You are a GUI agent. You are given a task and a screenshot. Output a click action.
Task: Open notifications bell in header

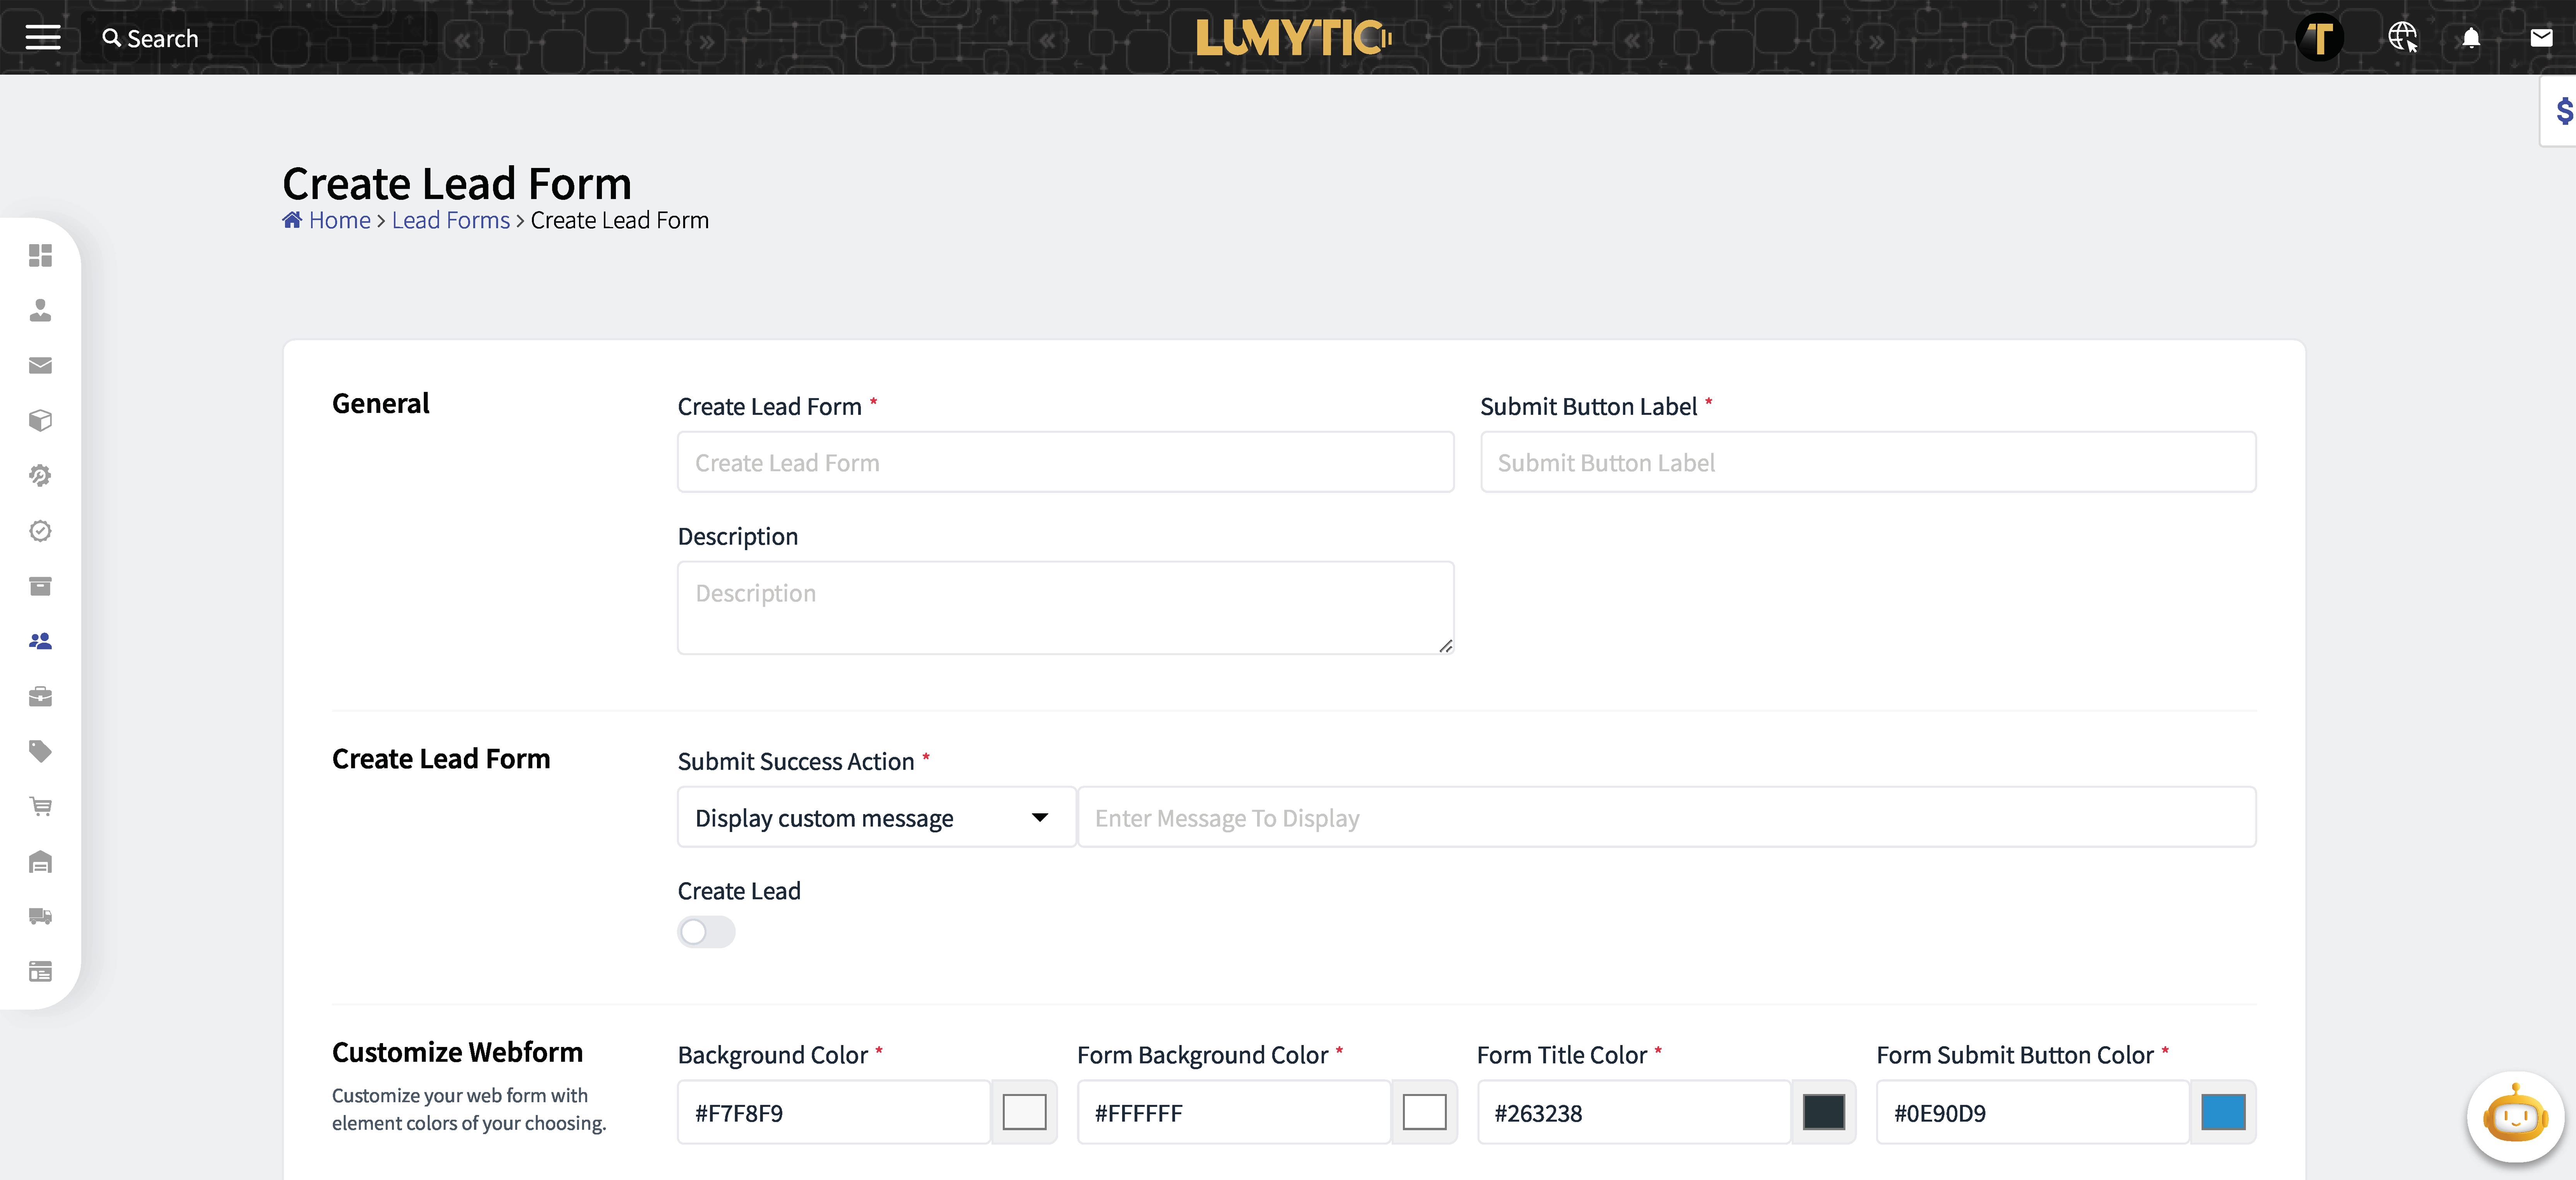(2470, 38)
